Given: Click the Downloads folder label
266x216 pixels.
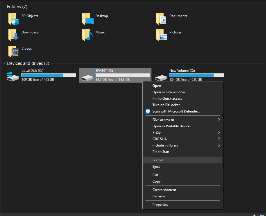Looking at the screenshot, I should [30, 32].
